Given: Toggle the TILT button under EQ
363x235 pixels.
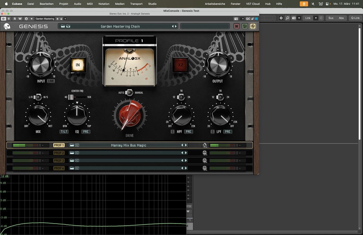Looking at the screenshot, I should coord(64,132).
